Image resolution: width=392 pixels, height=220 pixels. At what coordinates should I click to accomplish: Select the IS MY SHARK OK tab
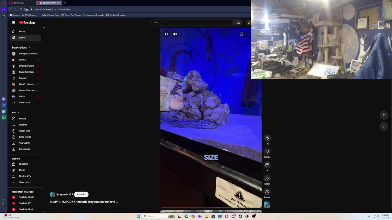(x=49, y=3)
